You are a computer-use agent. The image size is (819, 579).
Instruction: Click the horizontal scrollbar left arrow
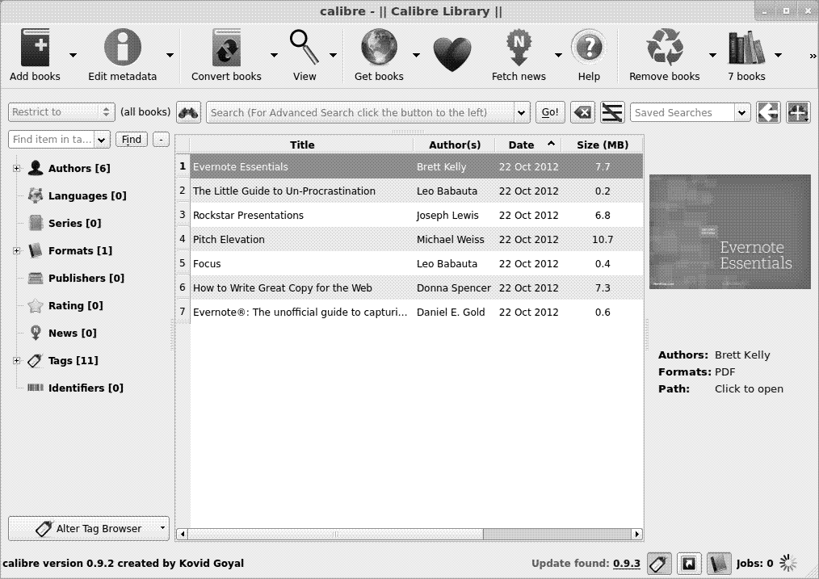pos(183,534)
